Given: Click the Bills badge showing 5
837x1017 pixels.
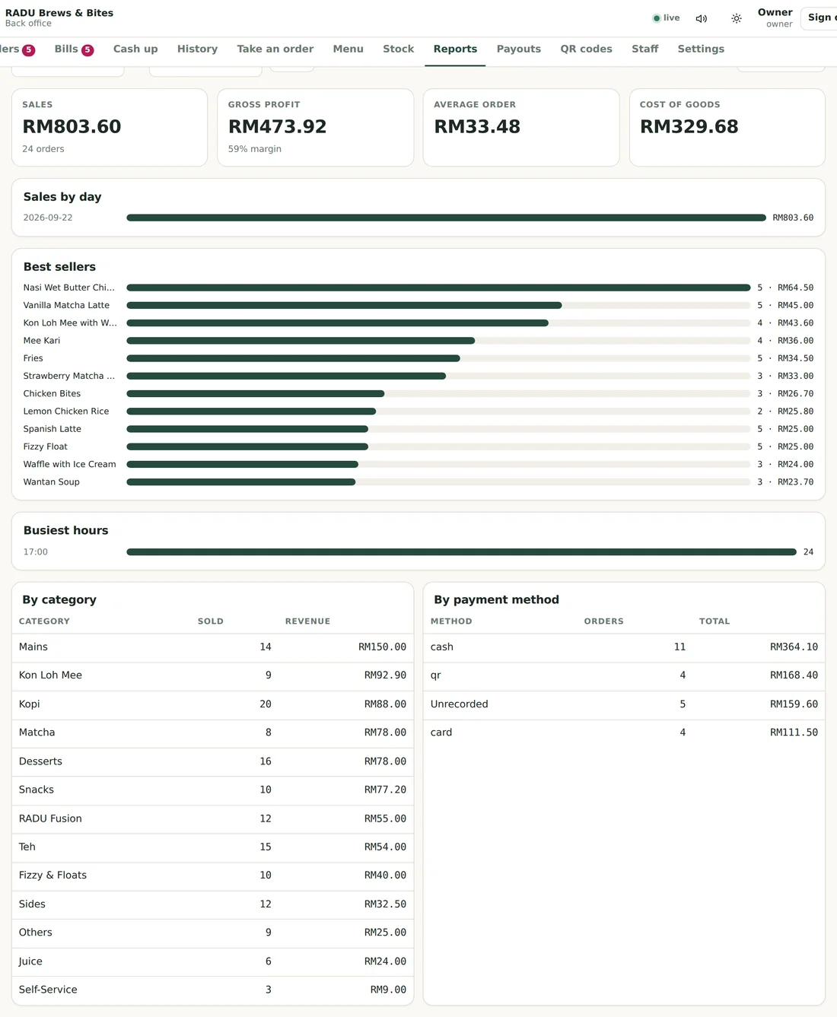Looking at the screenshot, I should click(x=88, y=50).
